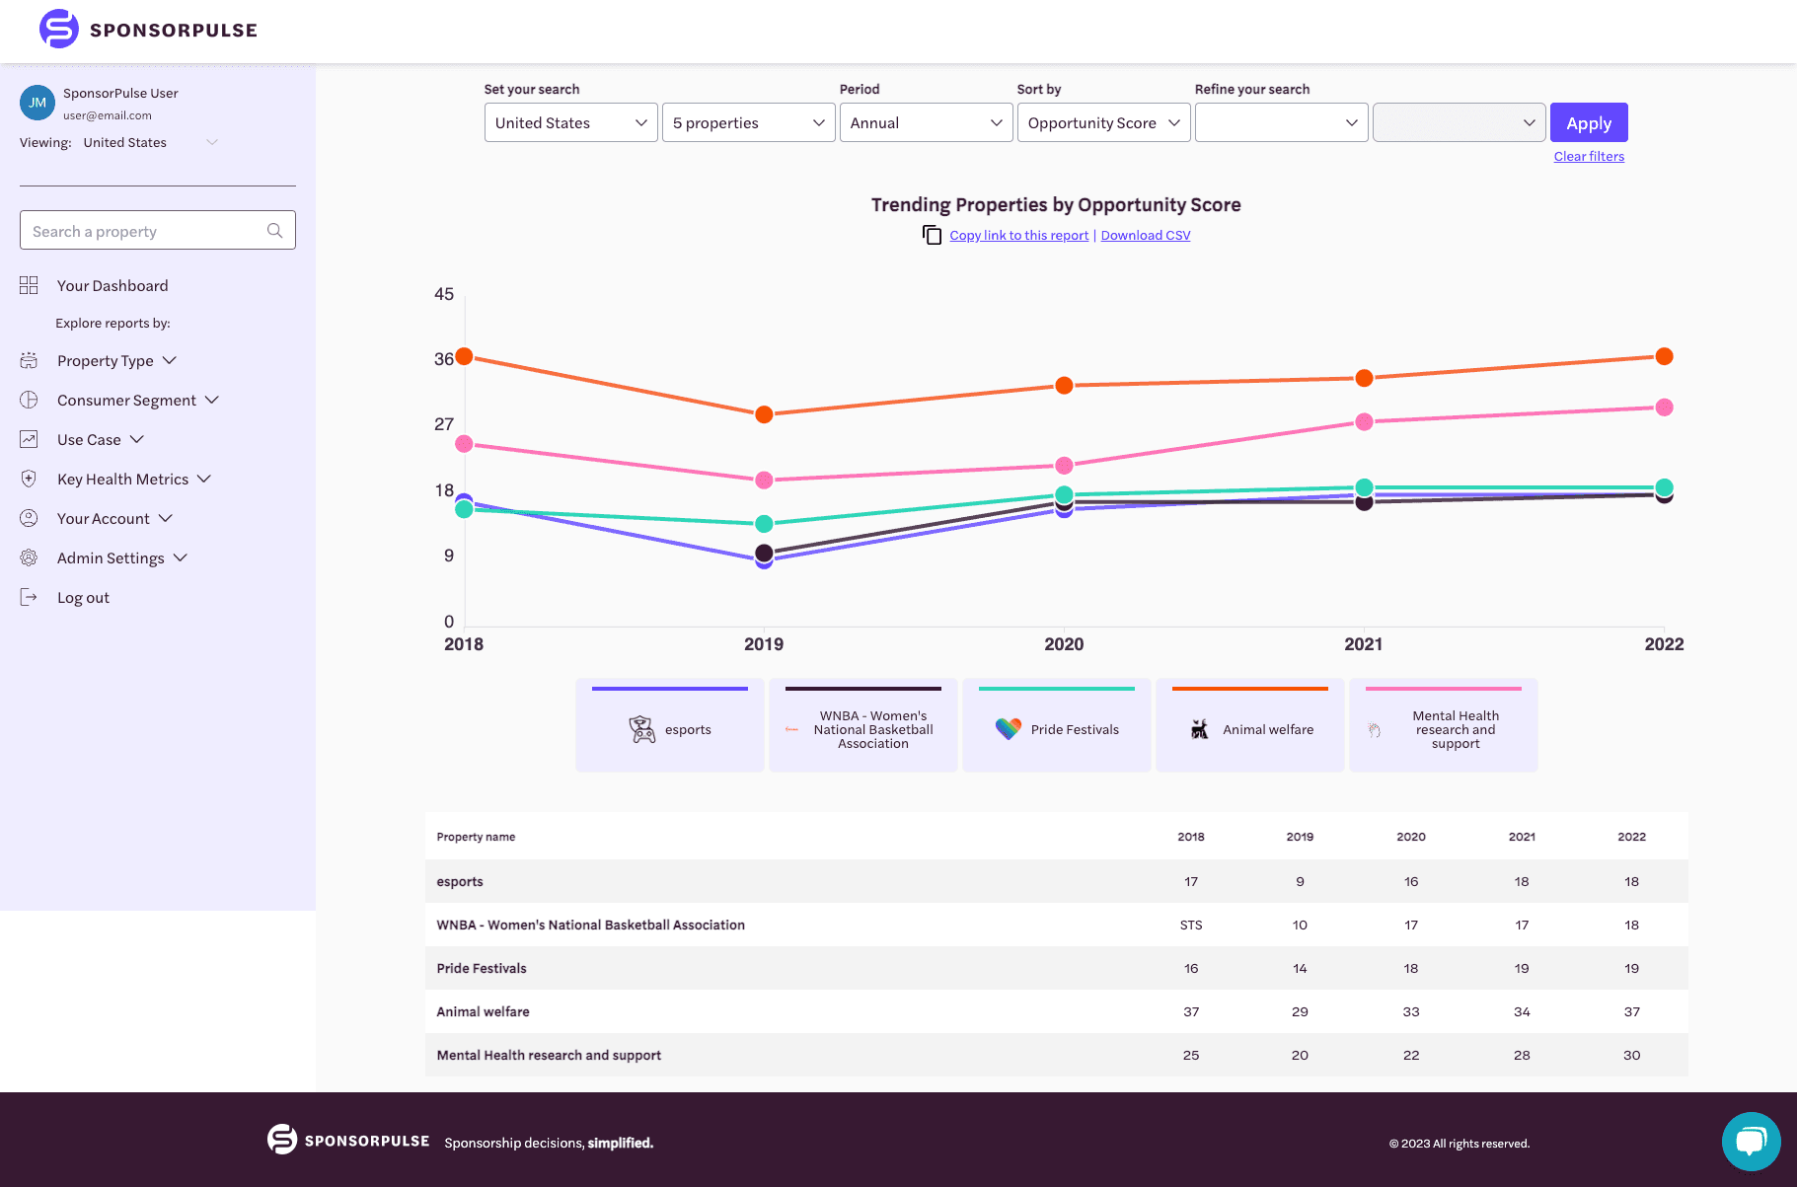The height and width of the screenshot is (1187, 1797).
Task: Click the Admin Settings gear icon
Action: pos(29,557)
